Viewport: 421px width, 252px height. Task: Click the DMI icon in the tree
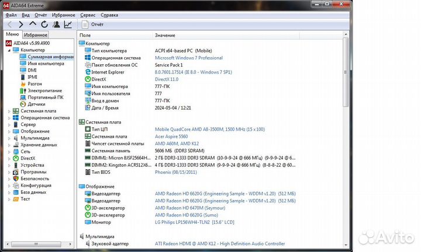point(23,70)
